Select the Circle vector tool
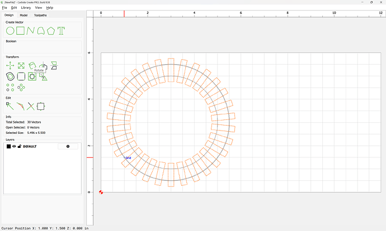This screenshot has width=386, height=231. click(10, 30)
